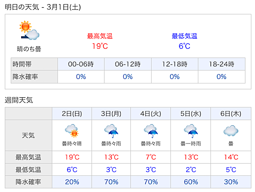Click the 週間天気 heading

19,100
